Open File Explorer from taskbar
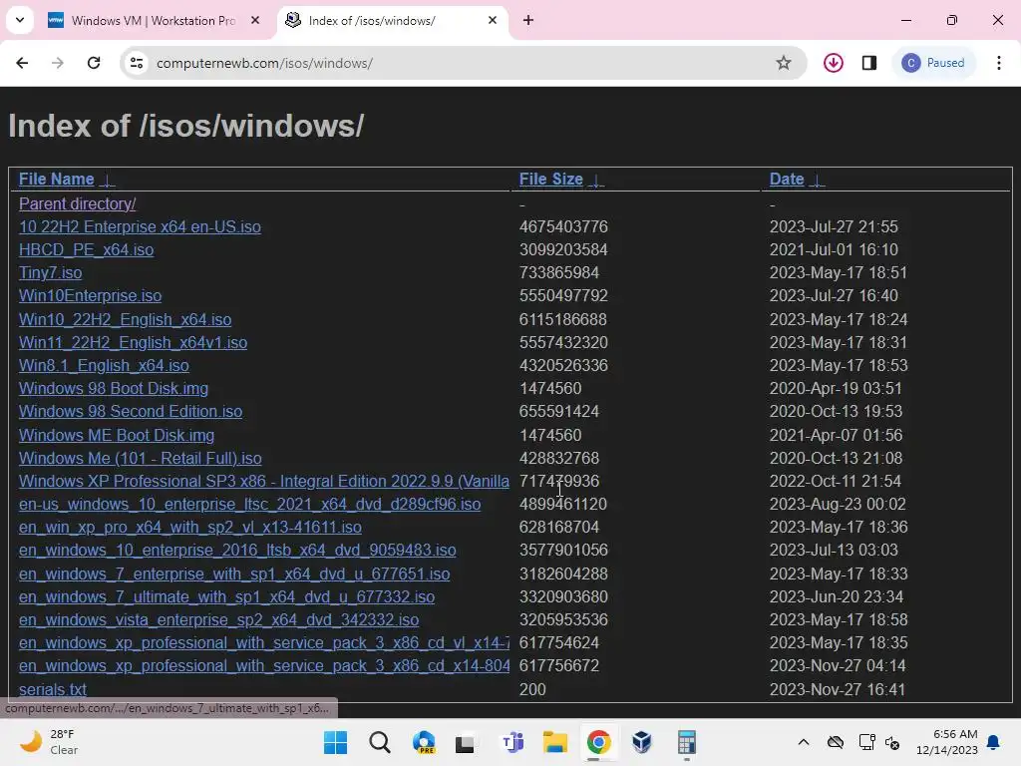 click(x=555, y=742)
